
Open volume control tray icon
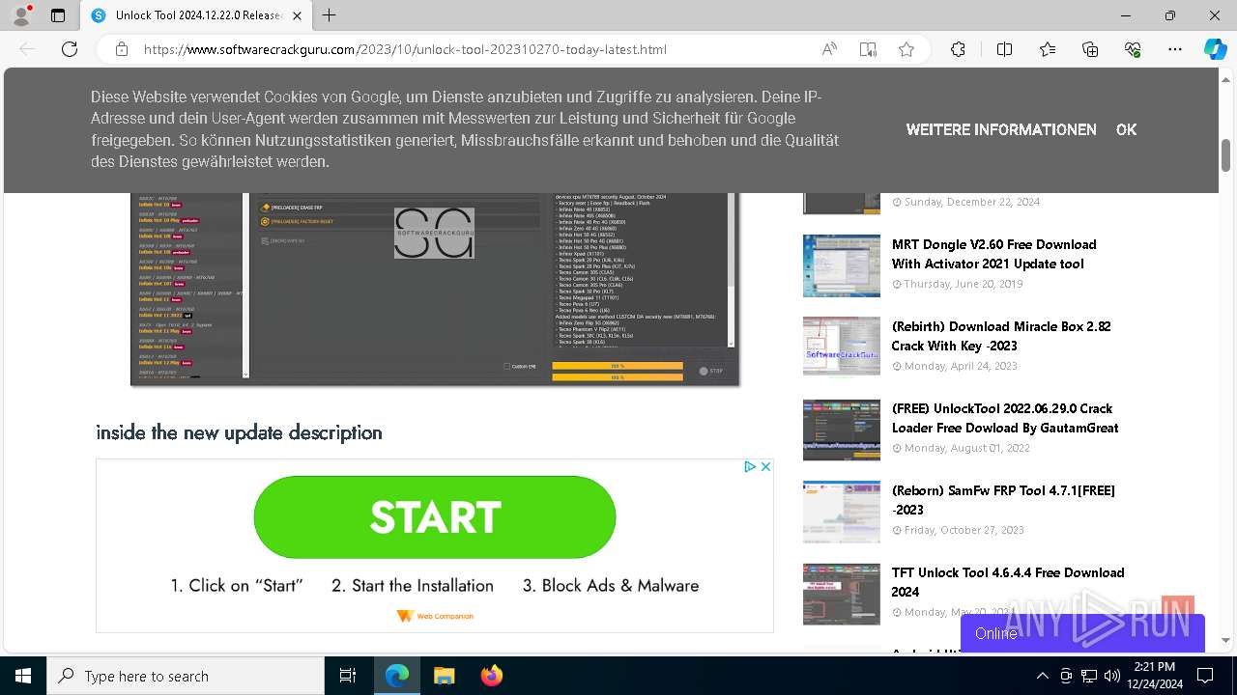pos(1111,676)
